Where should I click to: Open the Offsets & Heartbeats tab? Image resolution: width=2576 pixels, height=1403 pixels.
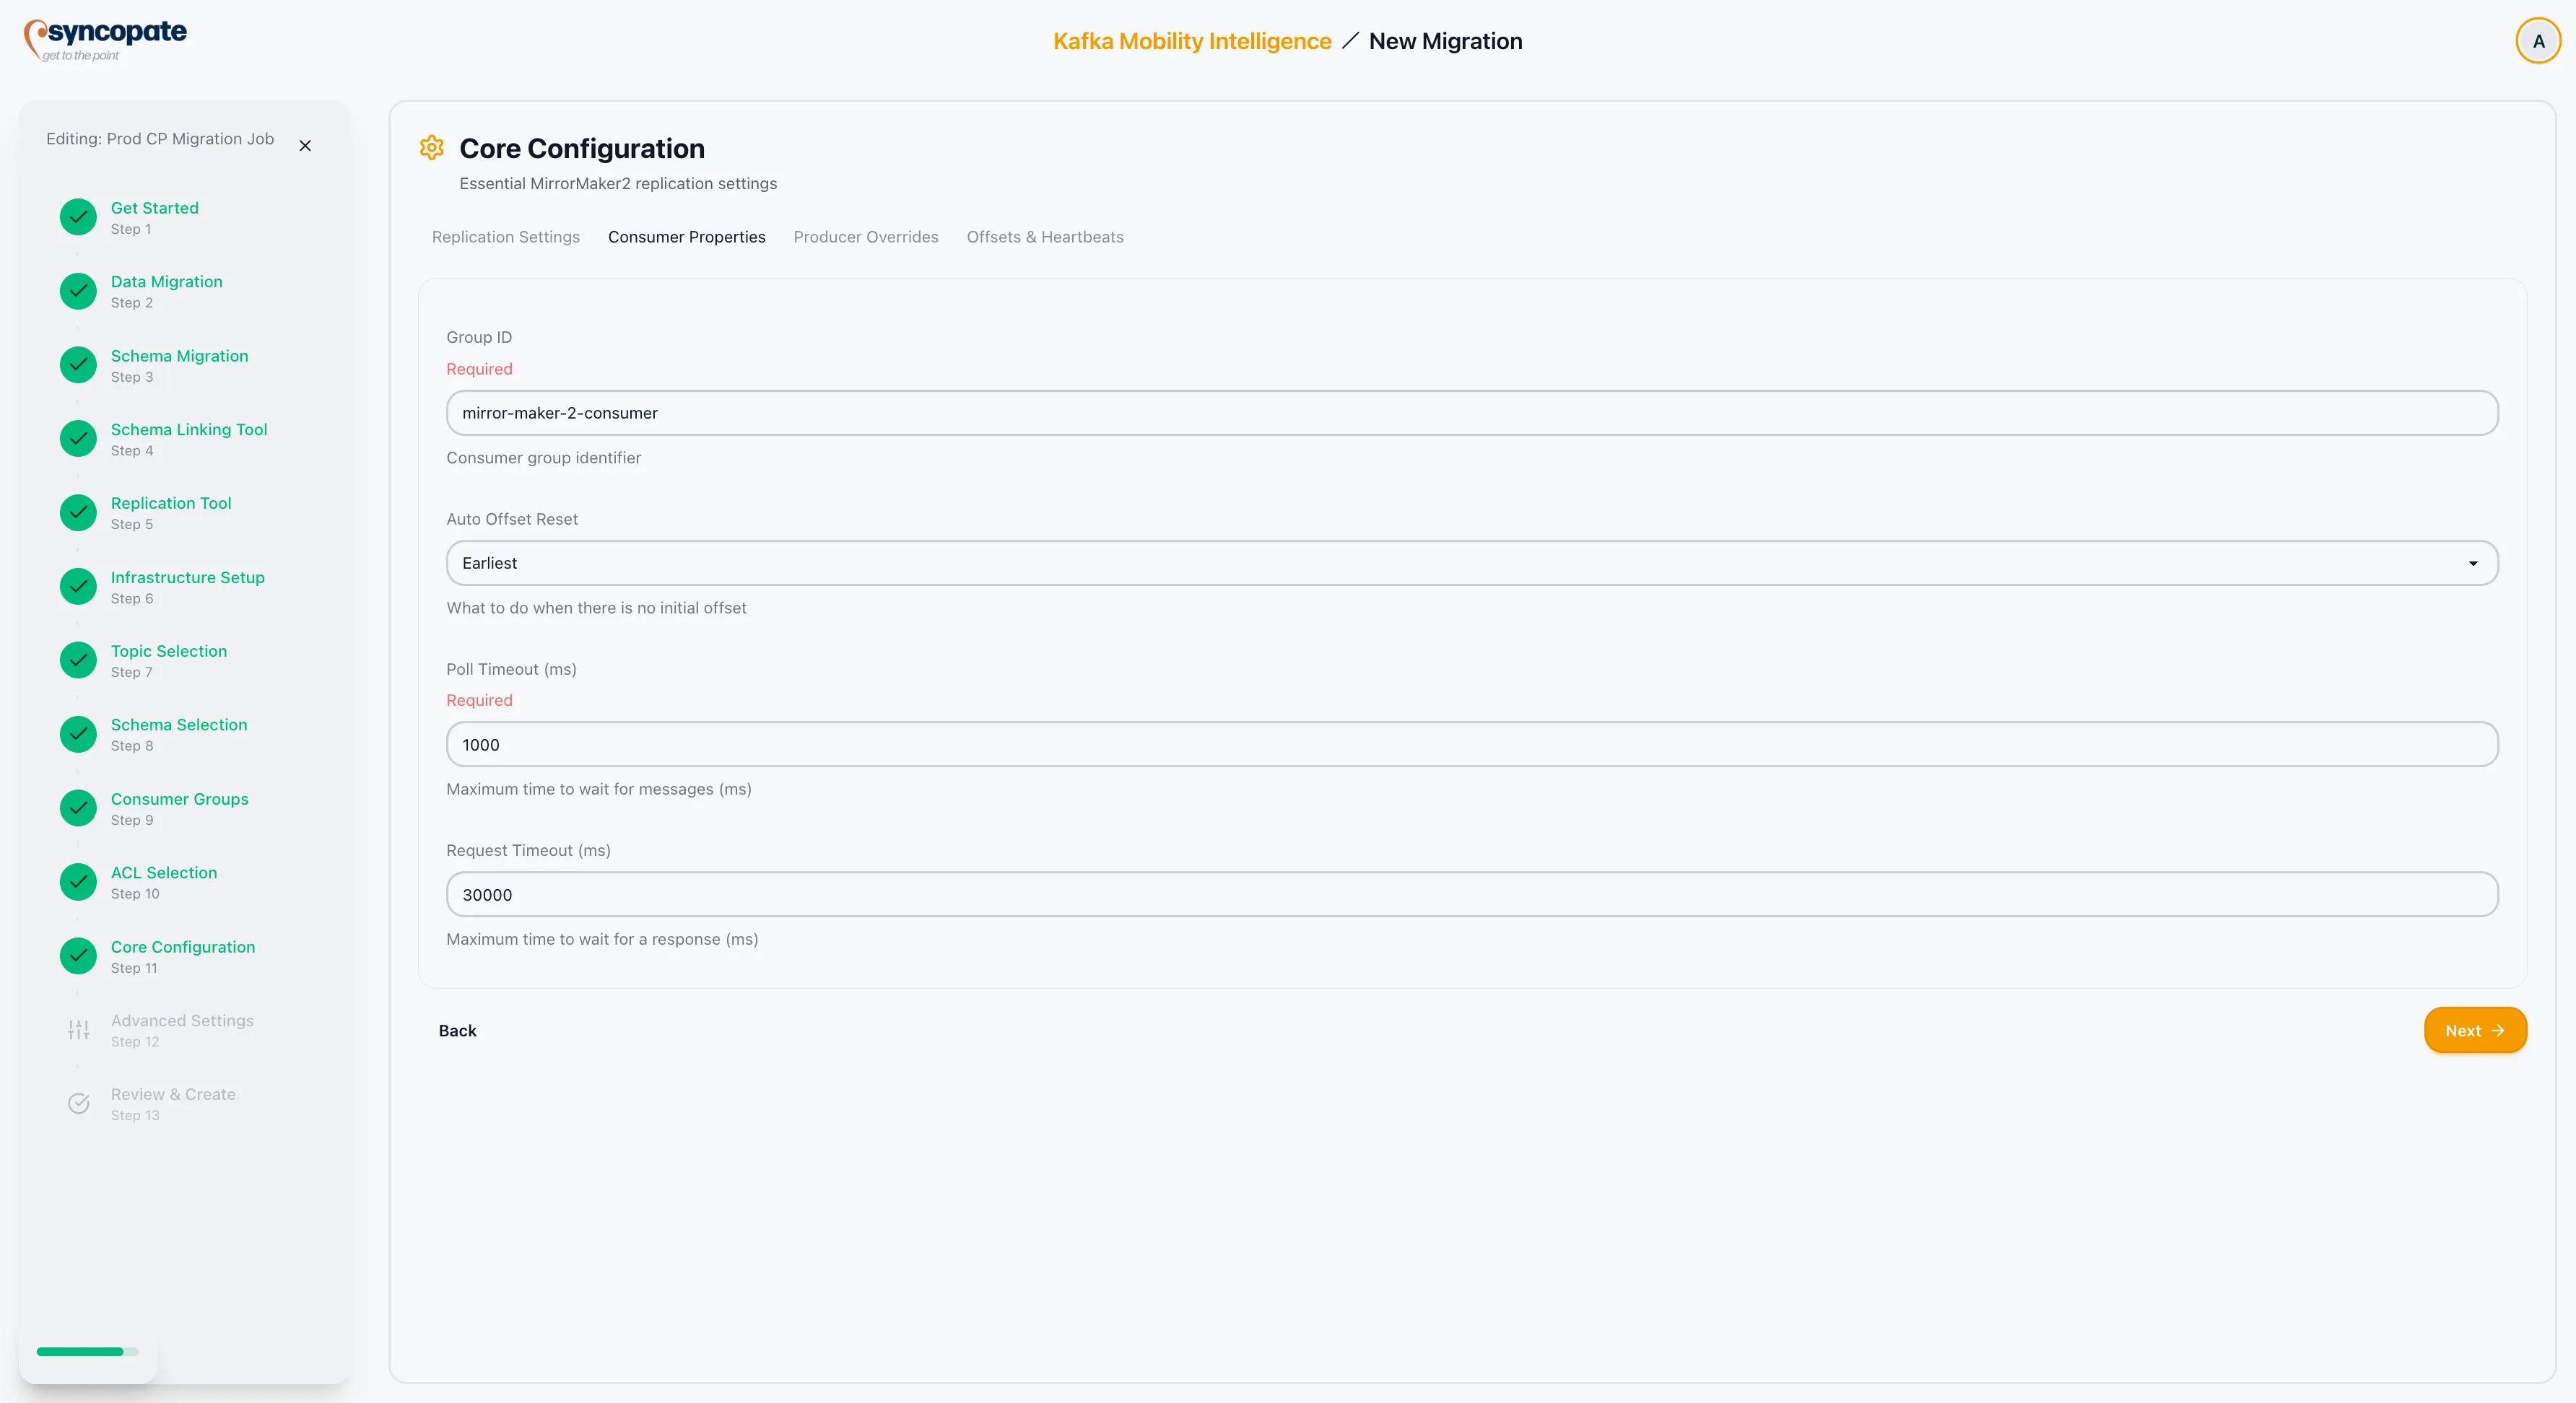coord(1044,237)
